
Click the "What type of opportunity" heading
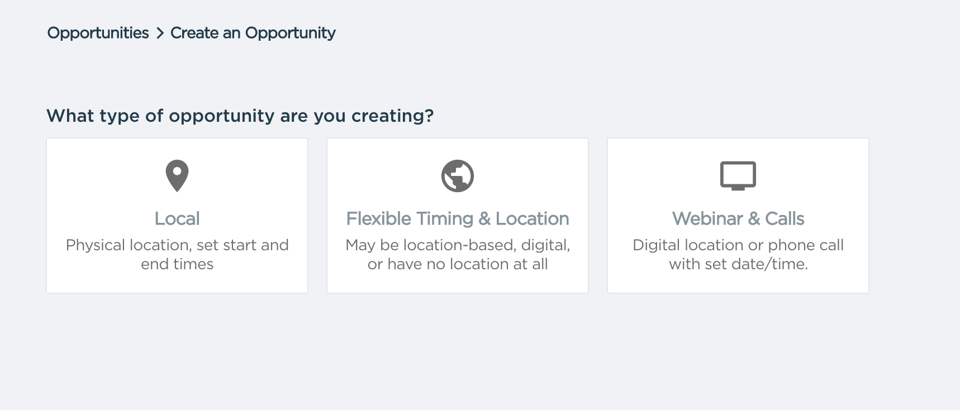(x=240, y=116)
